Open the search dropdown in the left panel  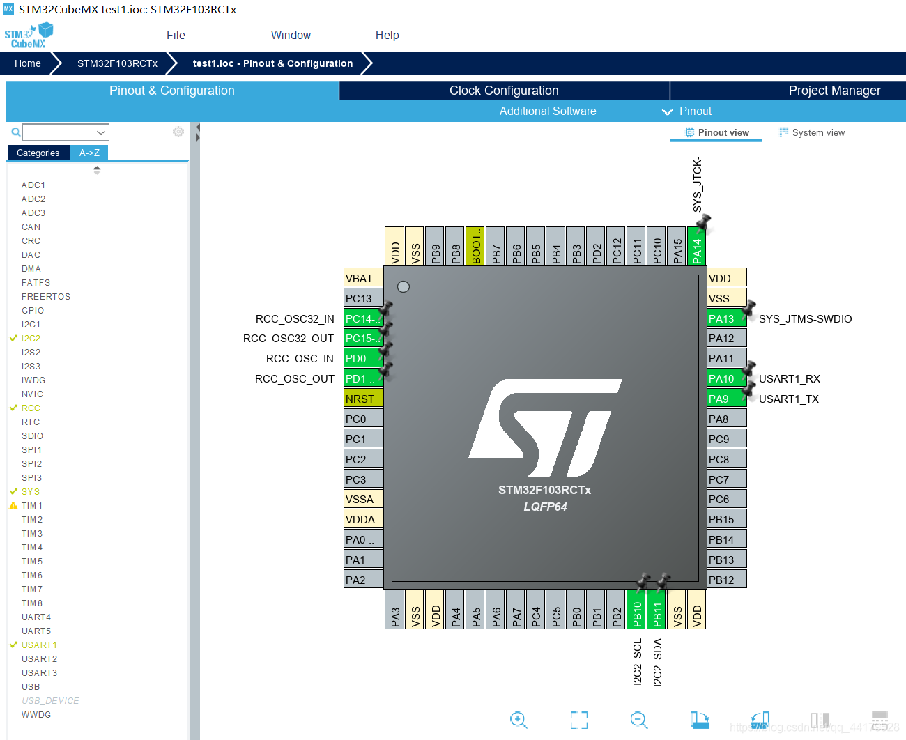(102, 132)
